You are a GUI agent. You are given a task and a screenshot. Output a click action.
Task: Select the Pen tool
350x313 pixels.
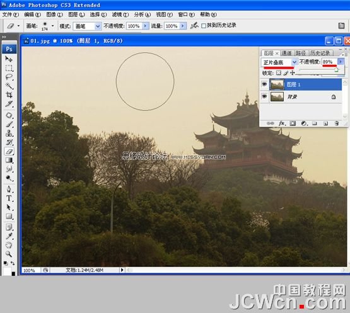(x=9, y=190)
